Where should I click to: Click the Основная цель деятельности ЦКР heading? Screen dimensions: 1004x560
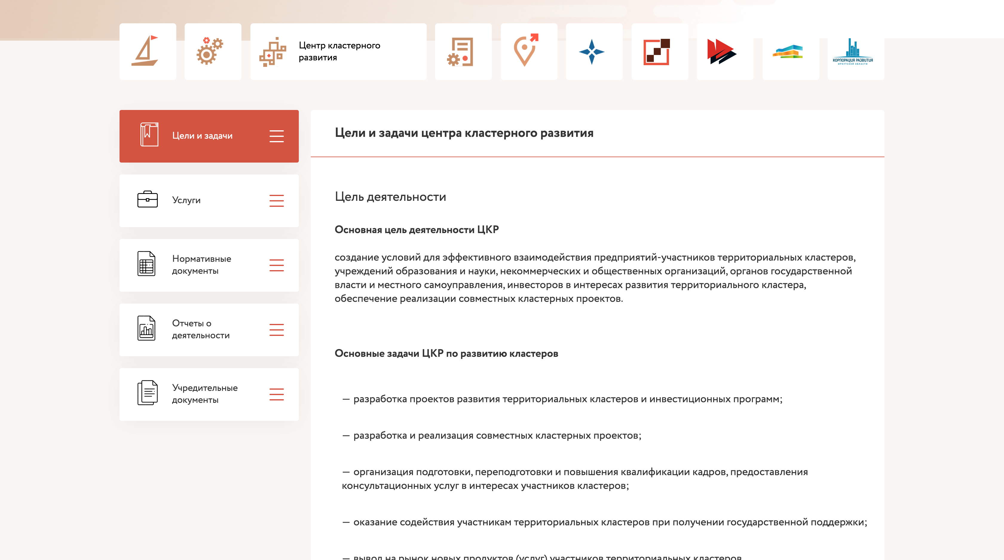point(417,229)
